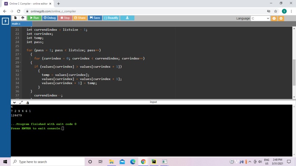Click the address bar with onlinegdb.com URL
This screenshot has width=296, height=166.
tap(145, 11)
